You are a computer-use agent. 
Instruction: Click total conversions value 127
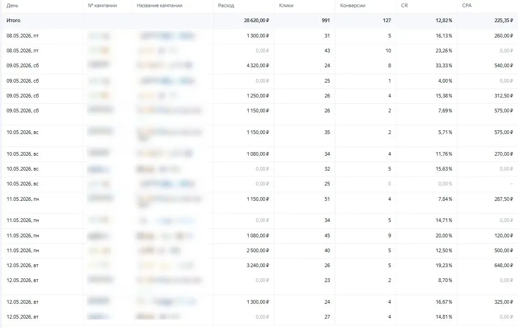click(x=387, y=20)
